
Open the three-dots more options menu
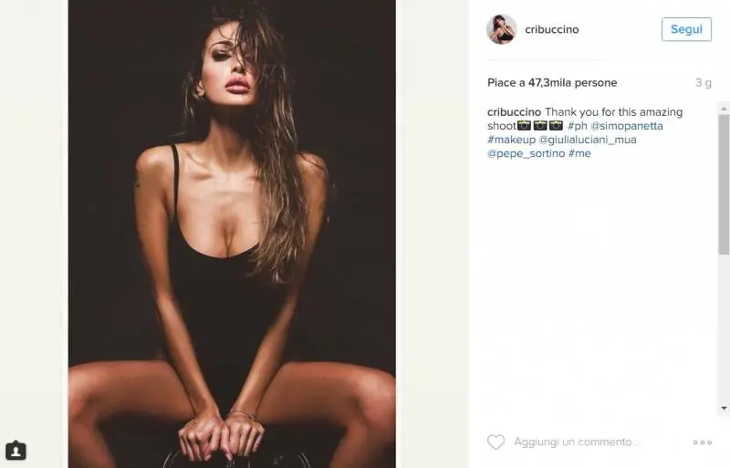click(702, 442)
